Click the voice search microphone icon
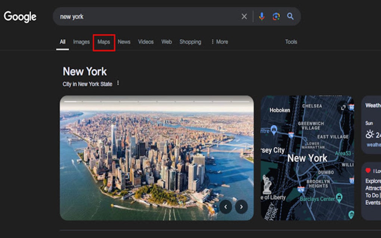 [x=261, y=16]
